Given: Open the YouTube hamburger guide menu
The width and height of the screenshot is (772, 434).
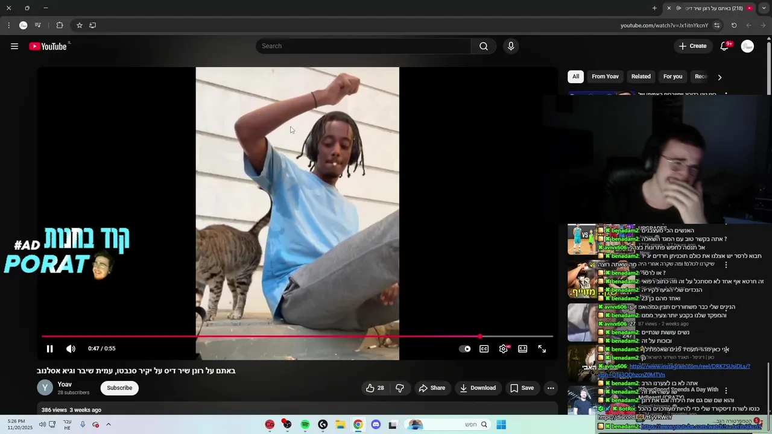Looking at the screenshot, I should (x=14, y=46).
